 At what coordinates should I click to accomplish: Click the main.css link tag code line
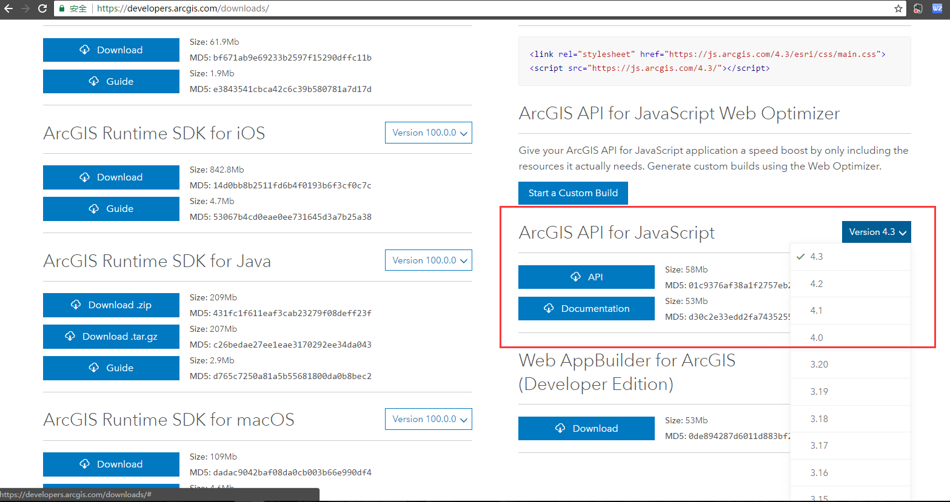pos(707,54)
